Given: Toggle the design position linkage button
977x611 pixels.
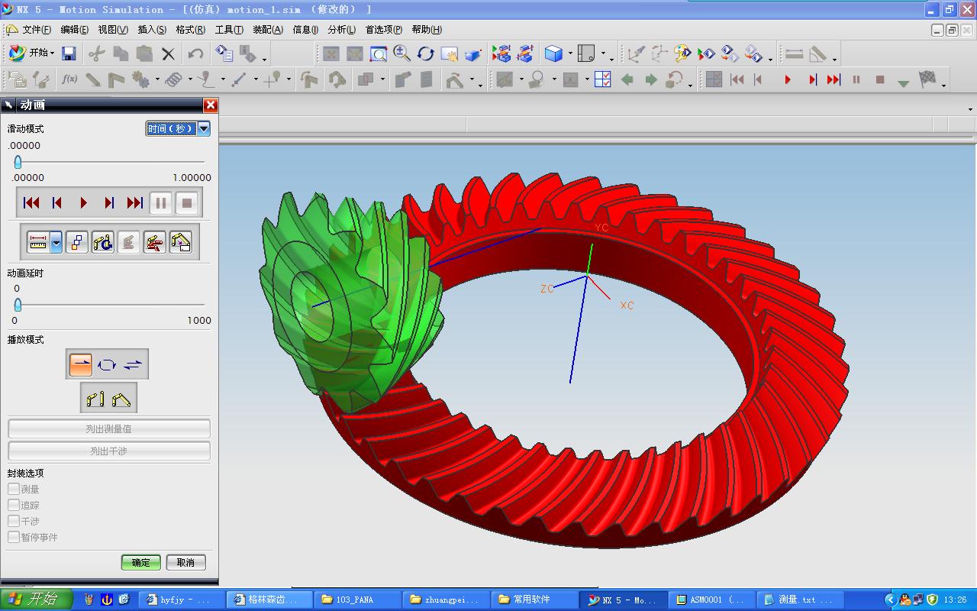Looking at the screenshot, I should (x=95, y=399).
